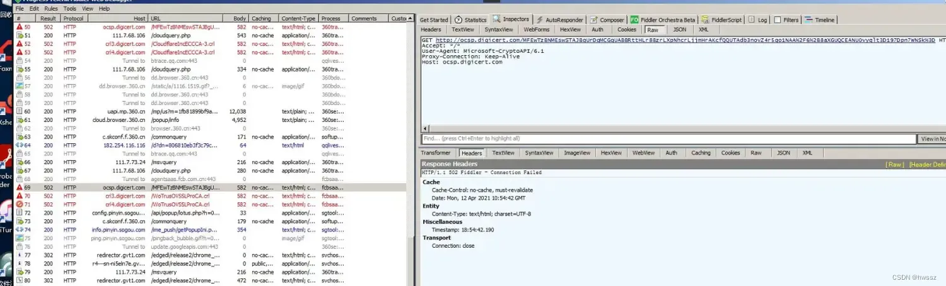The height and width of the screenshot is (286, 946).
Task: Click the document icon on session 72
Action: (19, 213)
